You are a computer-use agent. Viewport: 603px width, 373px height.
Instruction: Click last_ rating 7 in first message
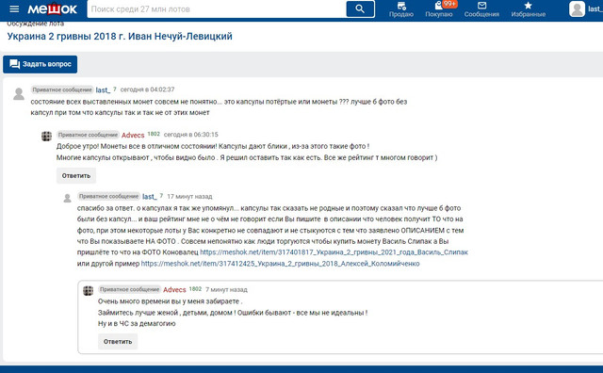(114, 89)
